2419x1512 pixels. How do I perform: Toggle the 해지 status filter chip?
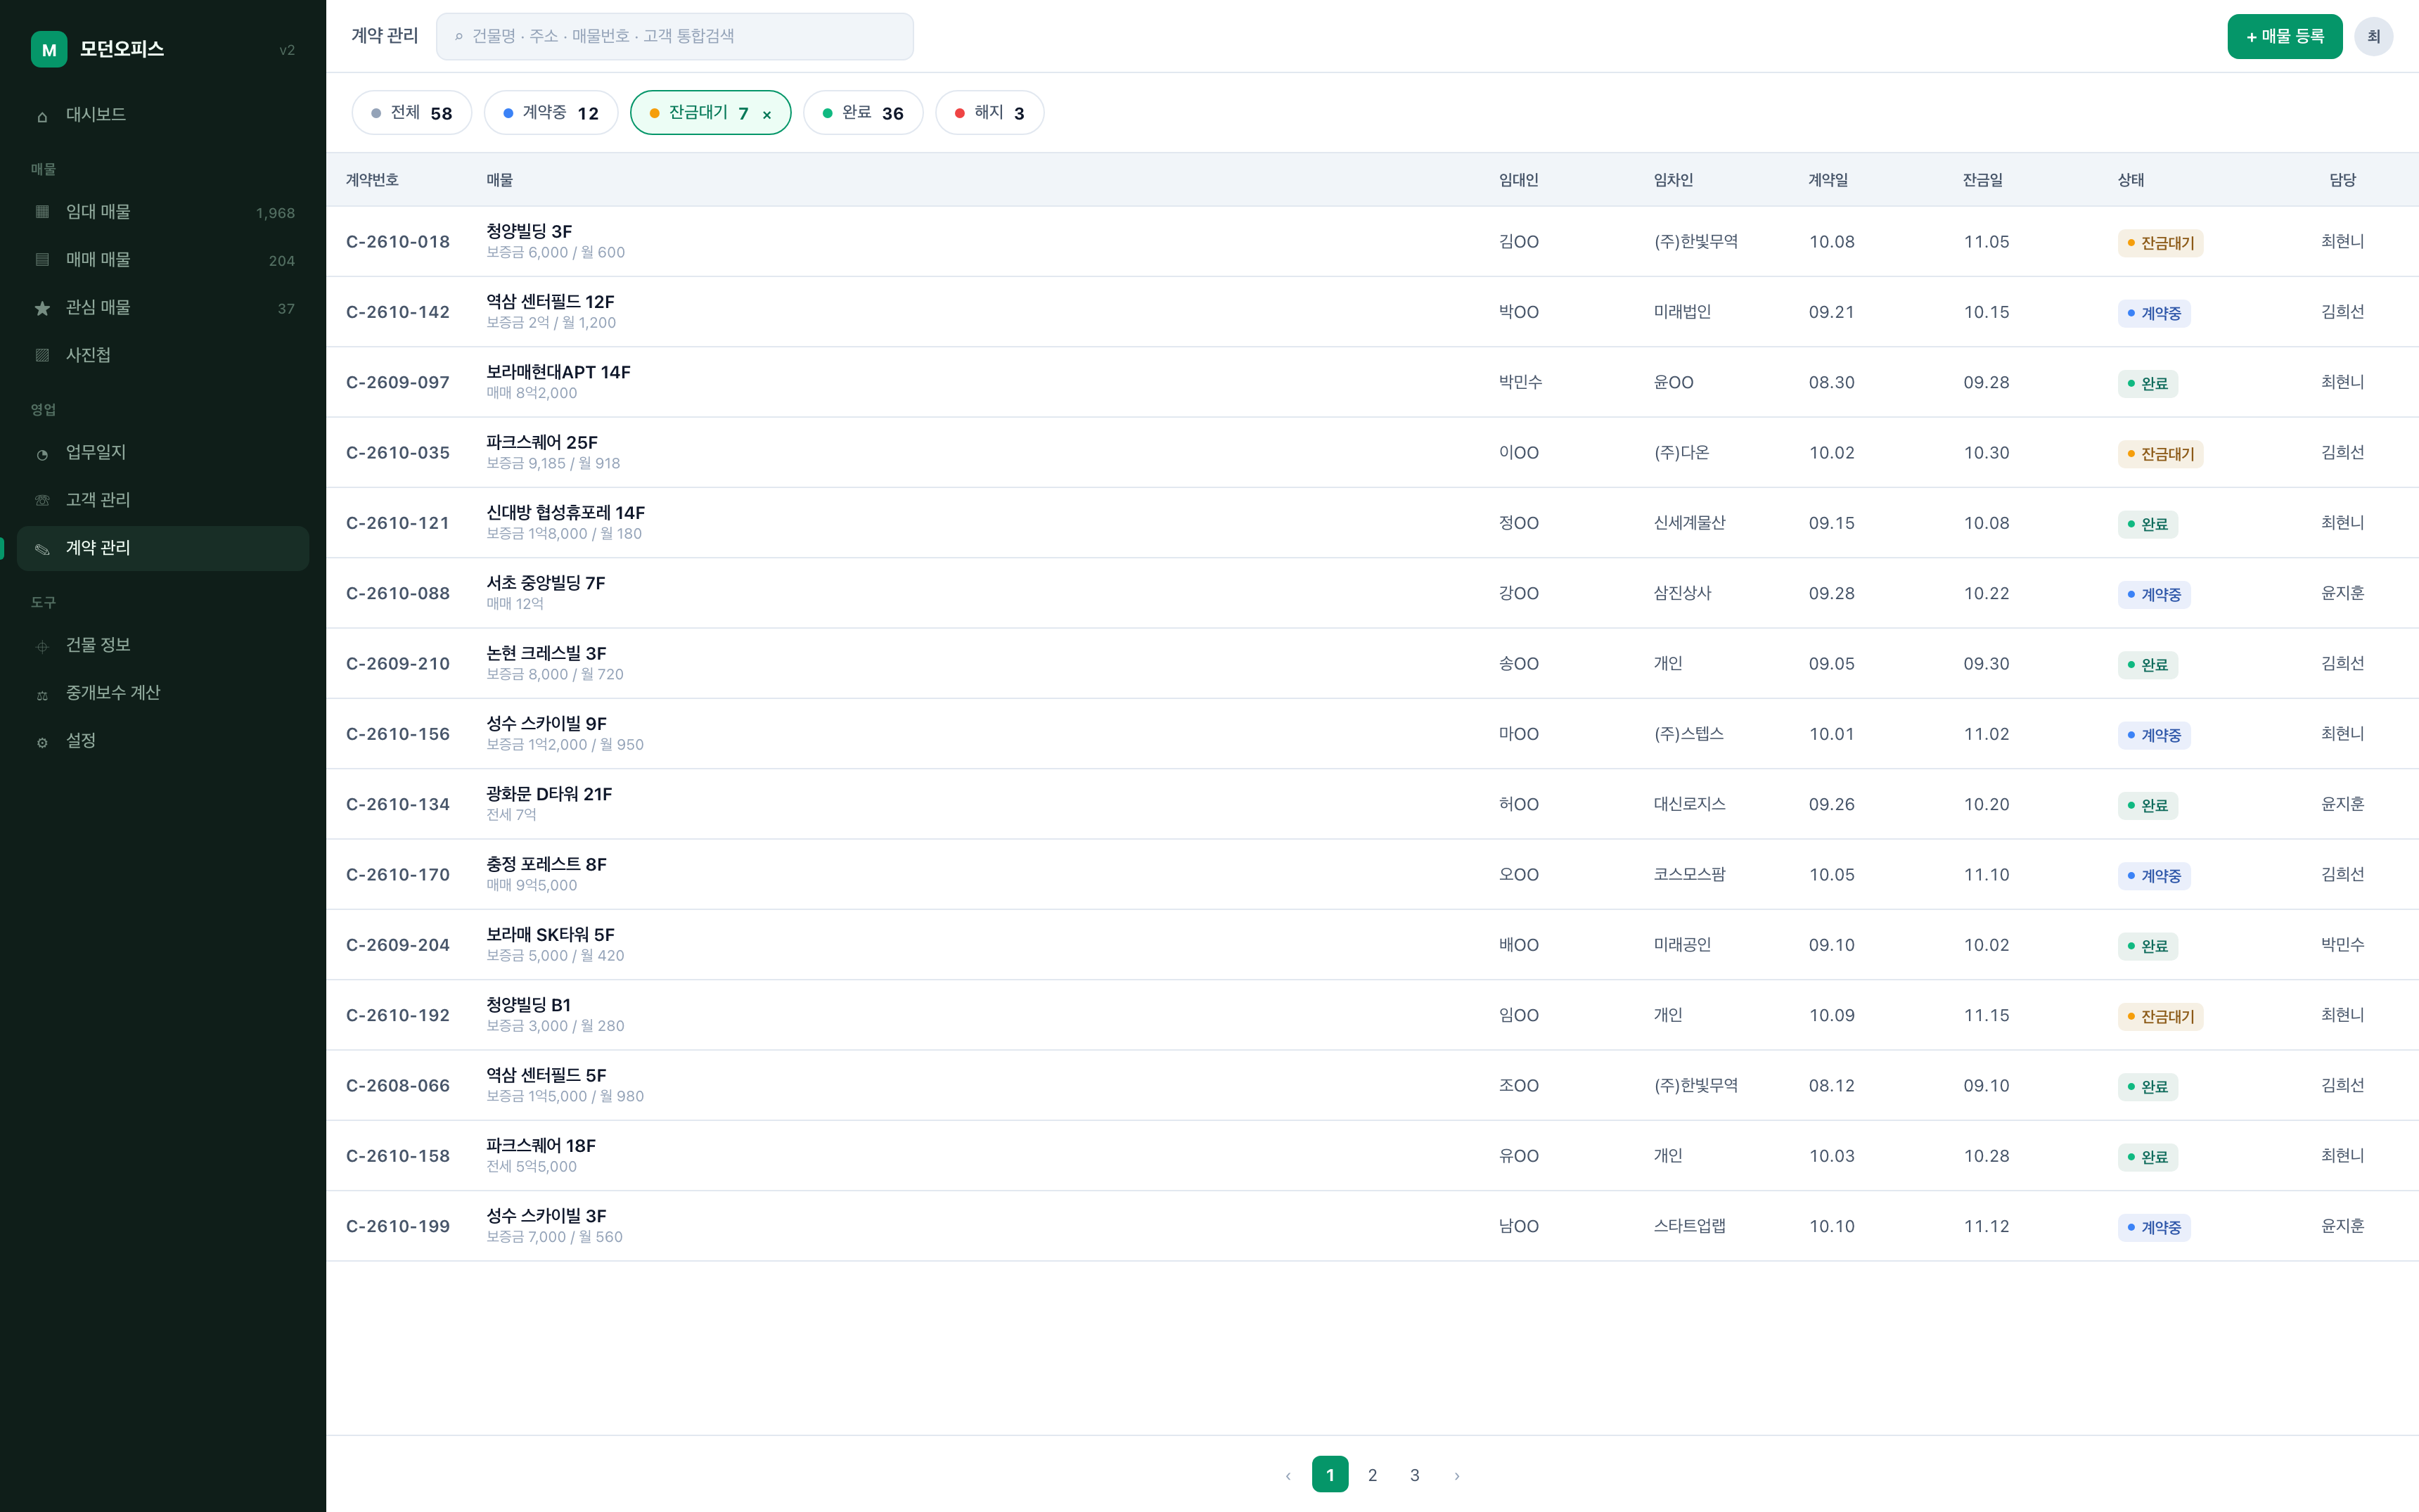tap(989, 113)
